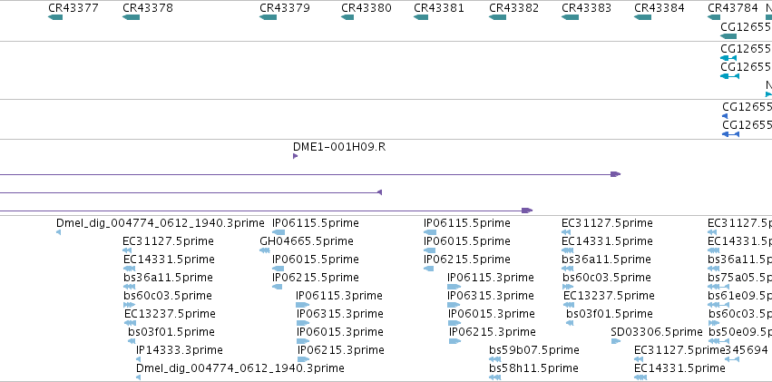Open the bs59b07.5prime feature label

(533, 350)
